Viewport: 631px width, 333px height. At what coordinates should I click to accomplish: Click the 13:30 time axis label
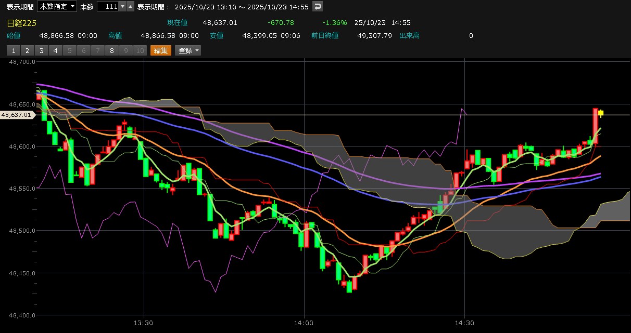click(x=143, y=323)
